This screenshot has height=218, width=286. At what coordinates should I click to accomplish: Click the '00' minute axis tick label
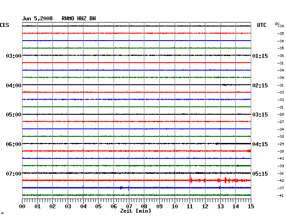pos(22,207)
